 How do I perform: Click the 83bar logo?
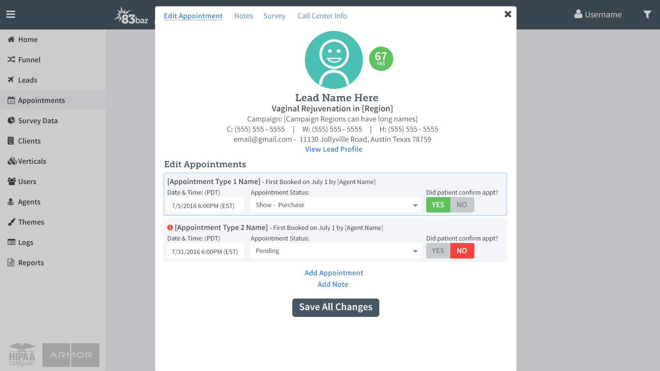(x=131, y=15)
